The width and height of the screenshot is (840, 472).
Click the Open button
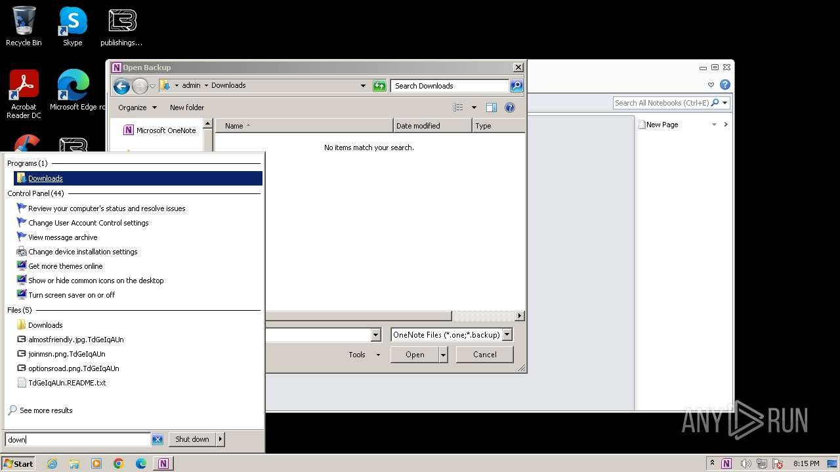(x=415, y=355)
